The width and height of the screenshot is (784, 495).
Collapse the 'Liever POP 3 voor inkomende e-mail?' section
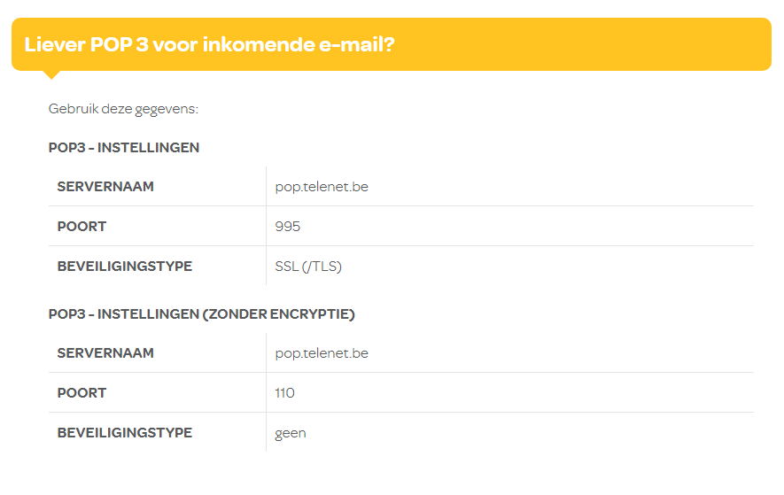[x=209, y=44]
